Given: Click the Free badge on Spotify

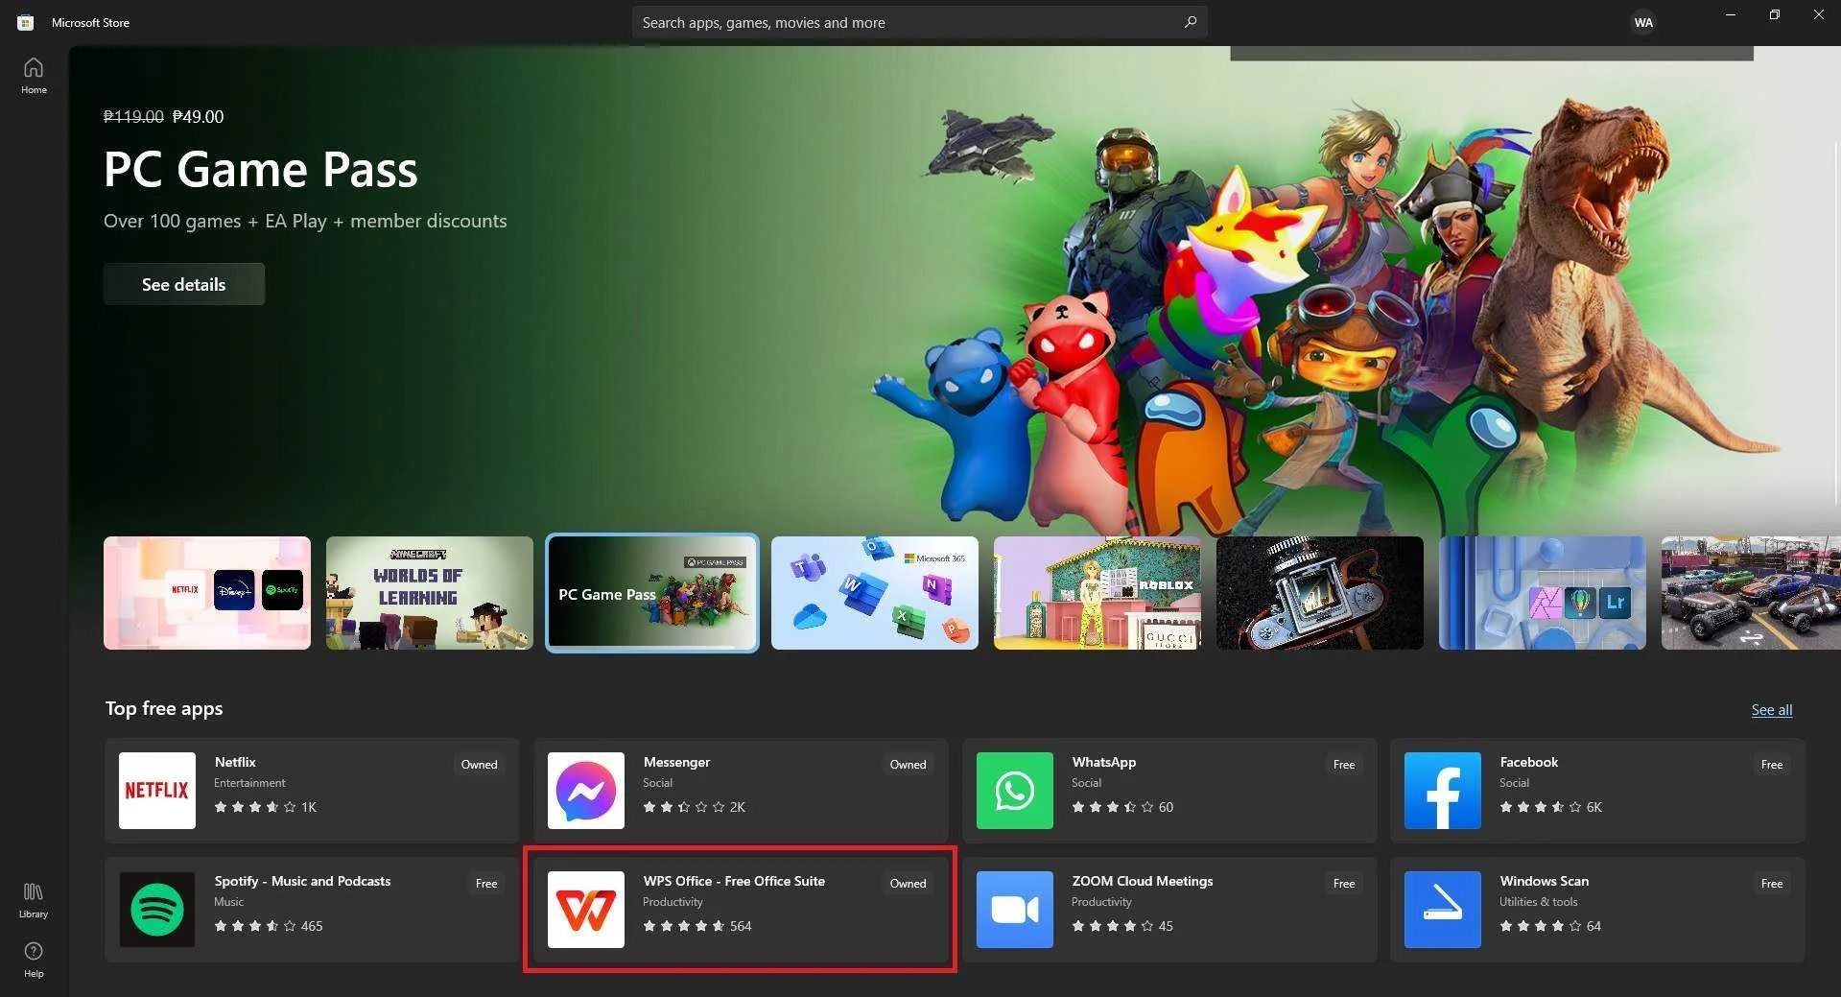Looking at the screenshot, I should (x=486, y=884).
